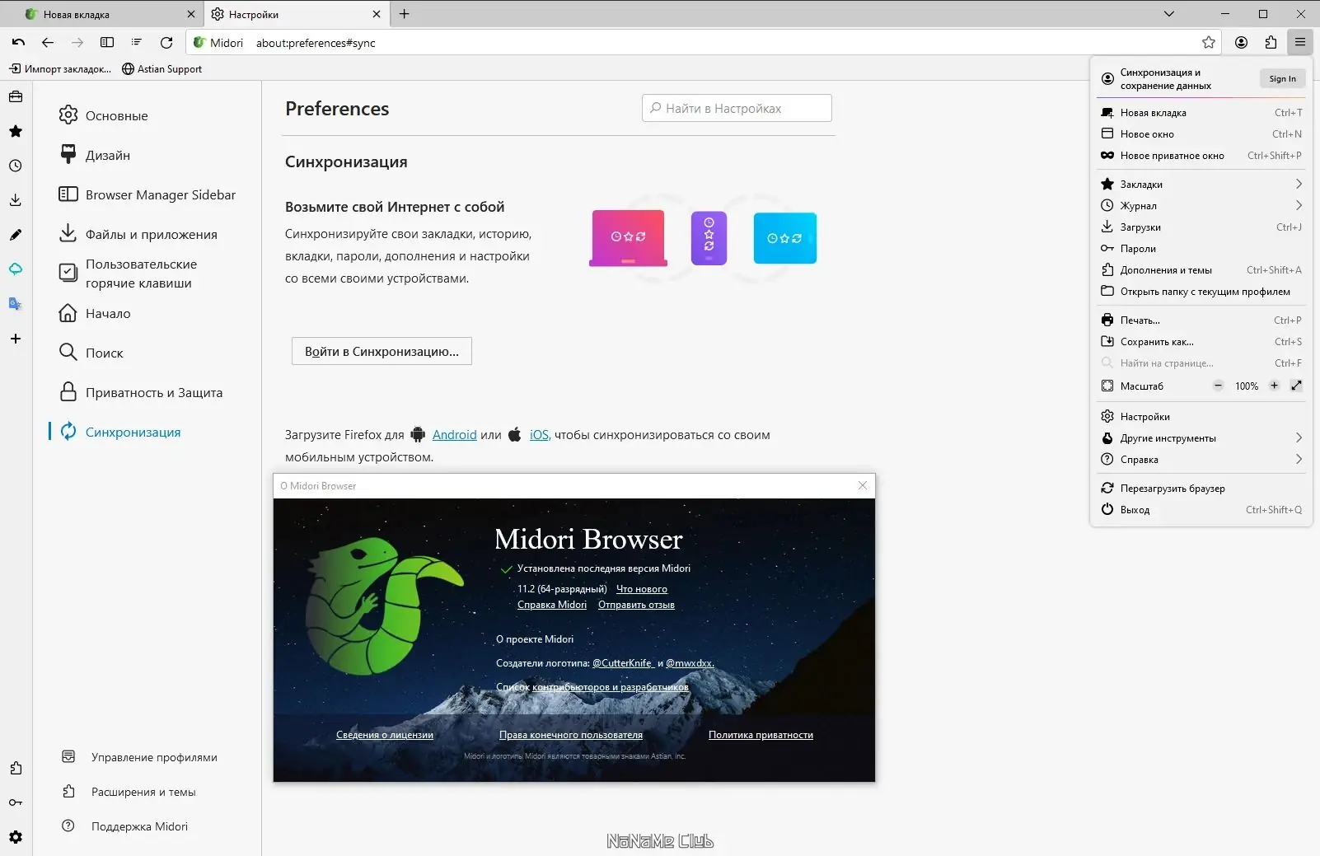This screenshot has height=856, width=1320.
Task: Choose Печать… in the menu
Action: (x=1201, y=320)
